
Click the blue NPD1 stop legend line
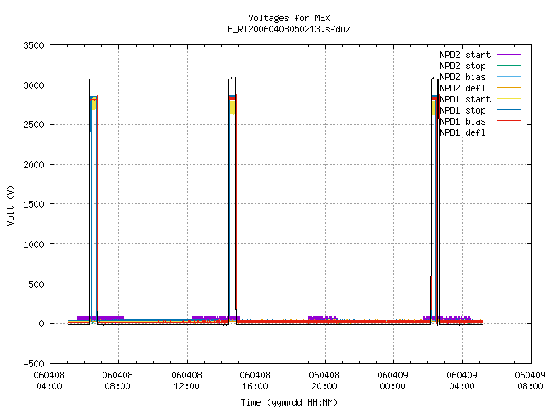509,110
